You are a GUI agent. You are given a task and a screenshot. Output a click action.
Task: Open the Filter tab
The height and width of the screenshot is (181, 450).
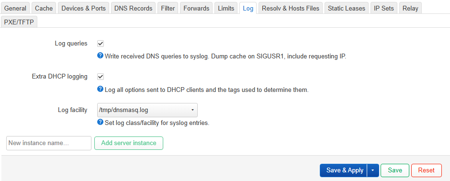[168, 8]
